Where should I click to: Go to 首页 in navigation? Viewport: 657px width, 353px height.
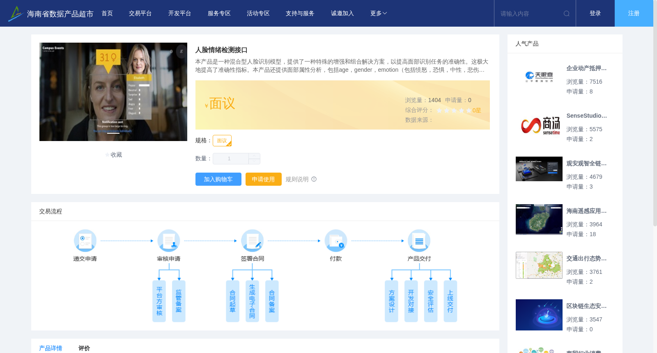point(107,14)
